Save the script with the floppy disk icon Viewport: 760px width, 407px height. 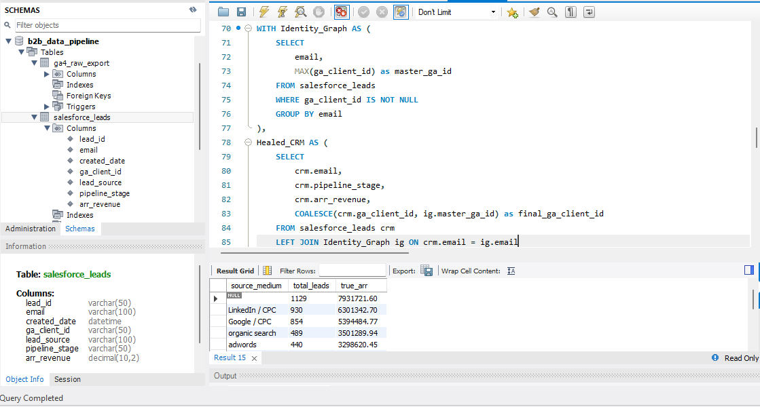[x=241, y=12]
